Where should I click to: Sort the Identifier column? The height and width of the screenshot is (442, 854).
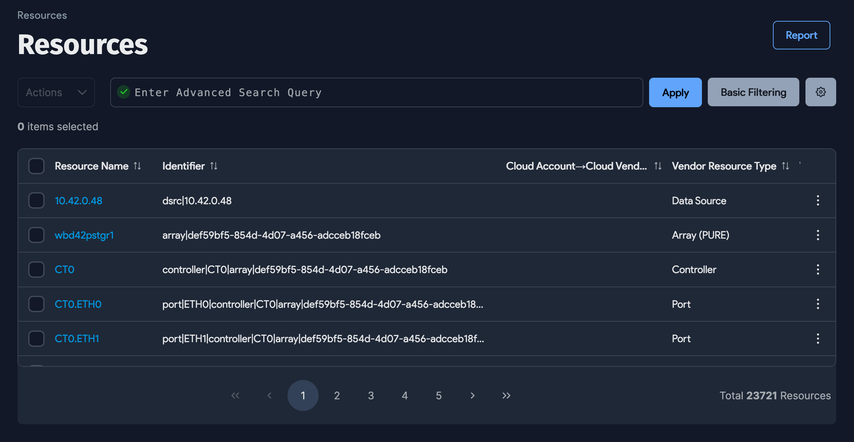point(214,166)
